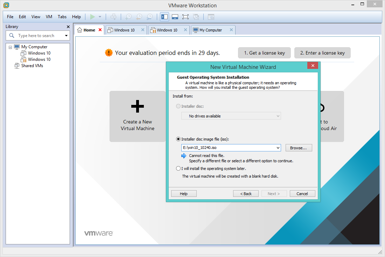
Task: Open the Manage Snapshots wrench-clock icon
Action: click(x=149, y=17)
